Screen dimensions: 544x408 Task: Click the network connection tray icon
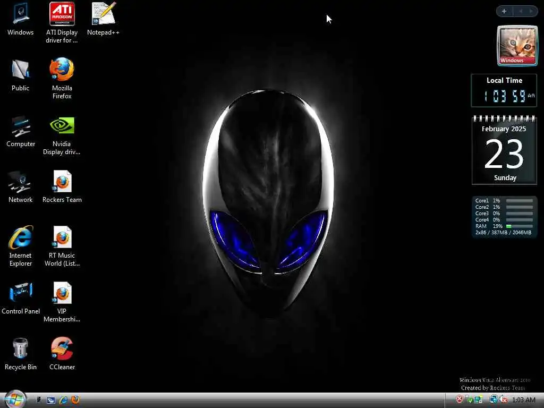(x=494, y=399)
